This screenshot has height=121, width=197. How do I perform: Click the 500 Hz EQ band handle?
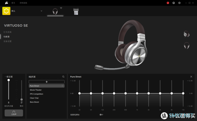pos(125,93)
